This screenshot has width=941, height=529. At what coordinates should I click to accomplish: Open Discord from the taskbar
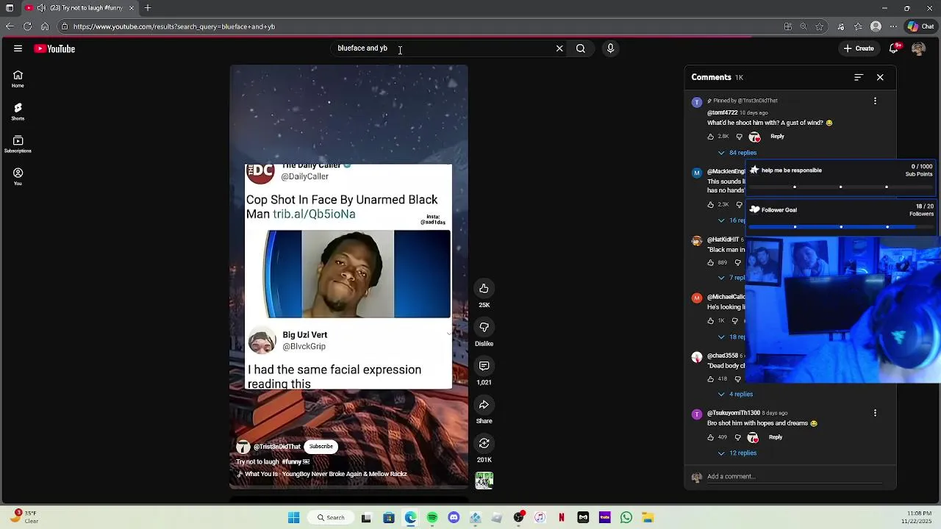tap(454, 518)
